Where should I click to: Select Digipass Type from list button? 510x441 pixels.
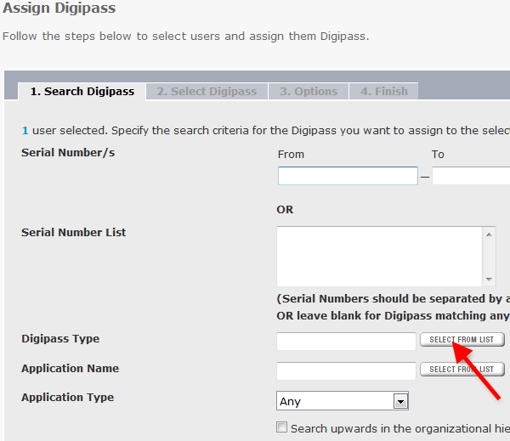point(462,340)
